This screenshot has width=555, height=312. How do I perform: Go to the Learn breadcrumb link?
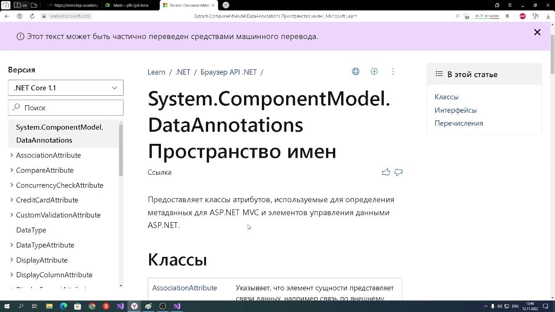tap(156, 72)
